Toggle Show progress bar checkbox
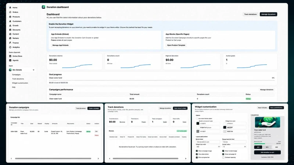294x165 pixels. pos(197,157)
